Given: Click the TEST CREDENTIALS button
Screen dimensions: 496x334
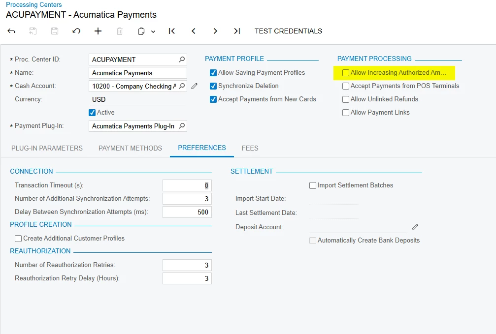Looking at the screenshot, I should point(288,31).
